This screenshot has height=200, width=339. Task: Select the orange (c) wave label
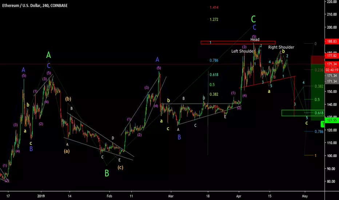coord(120,167)
